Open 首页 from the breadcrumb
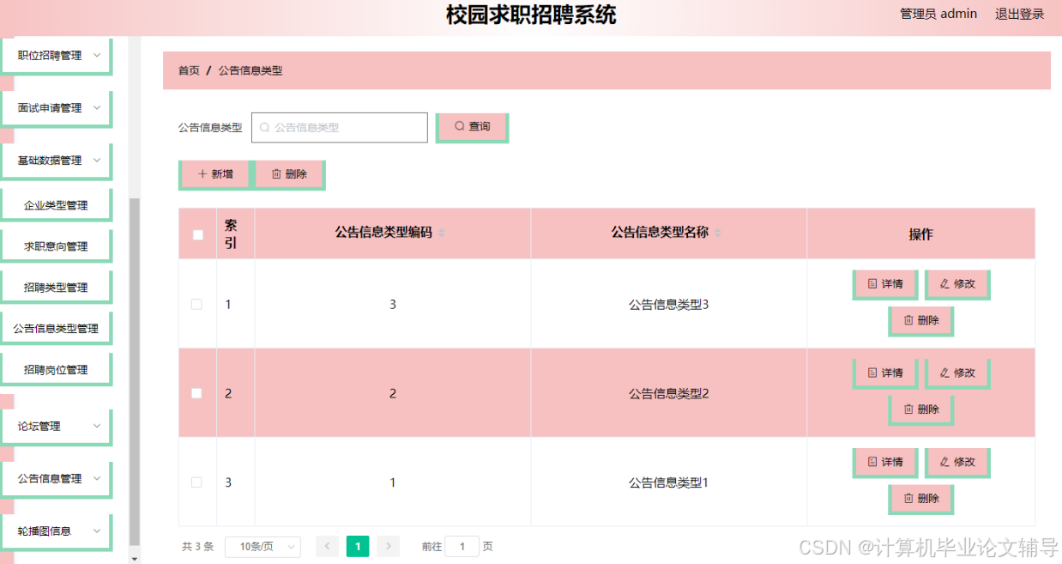The width and height of the screenshot is (1062, 564). 188,70
